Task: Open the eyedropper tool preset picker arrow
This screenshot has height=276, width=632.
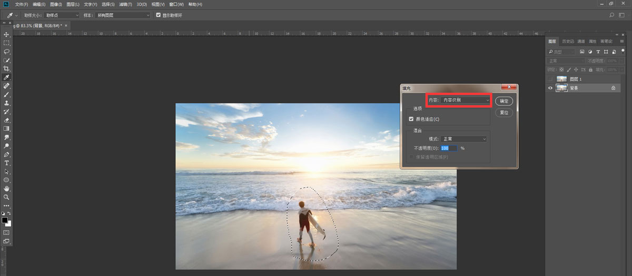Action: 17,15
